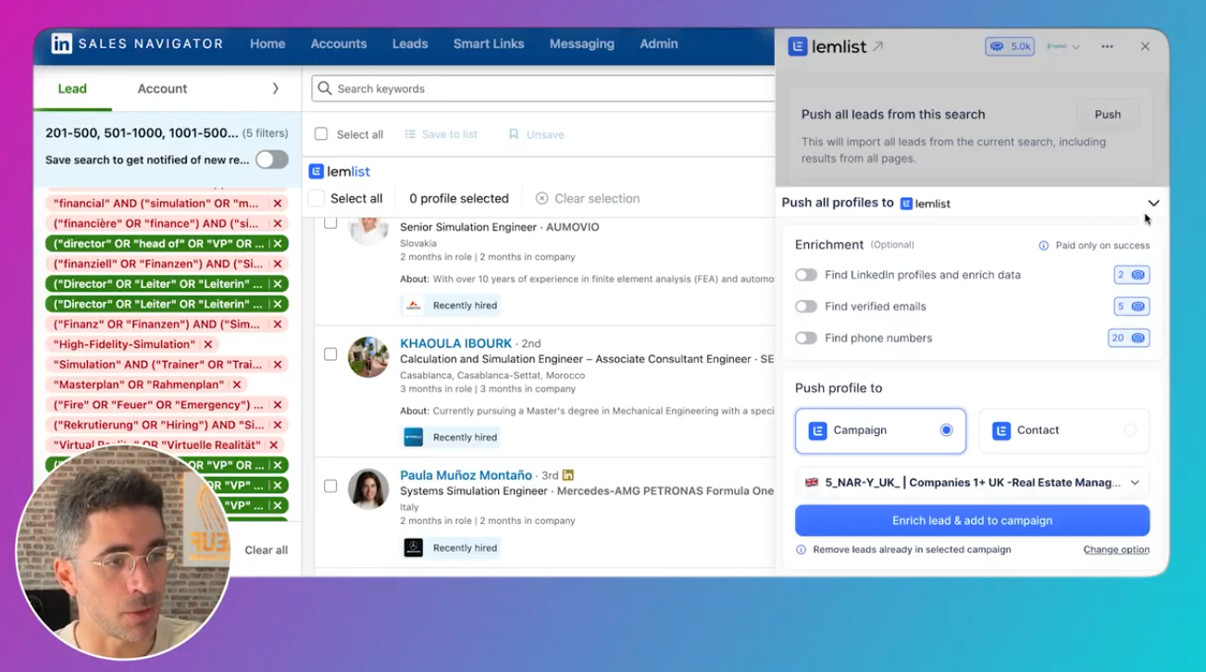
Task: Remove the "High-Fidelity-Simulation" filter via its X
Action: [x=208, y=344]
